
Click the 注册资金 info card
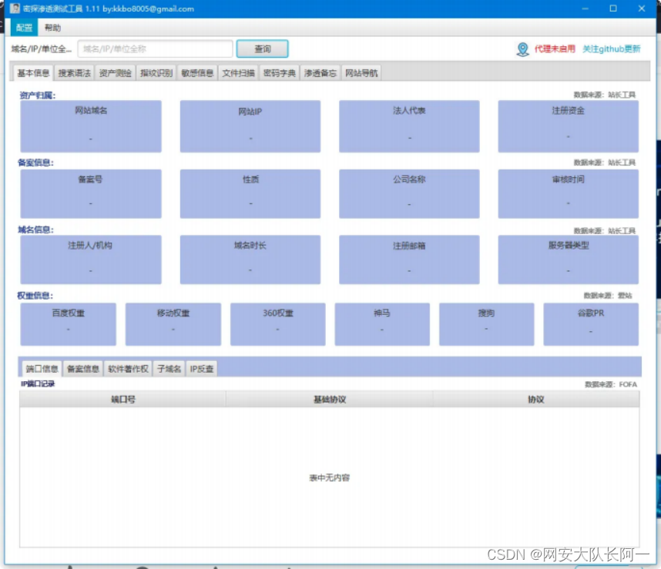(568, 126)
